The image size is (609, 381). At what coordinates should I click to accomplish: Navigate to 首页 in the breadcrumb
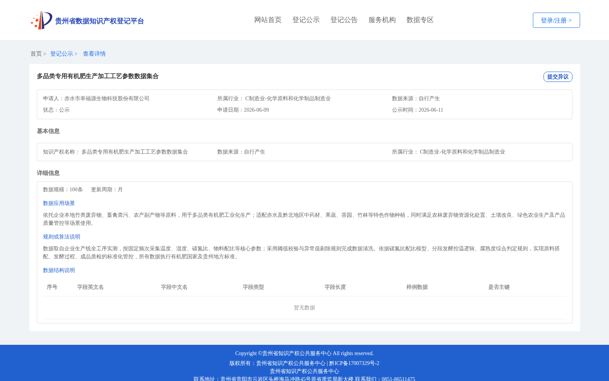click(x=36, y=54)
